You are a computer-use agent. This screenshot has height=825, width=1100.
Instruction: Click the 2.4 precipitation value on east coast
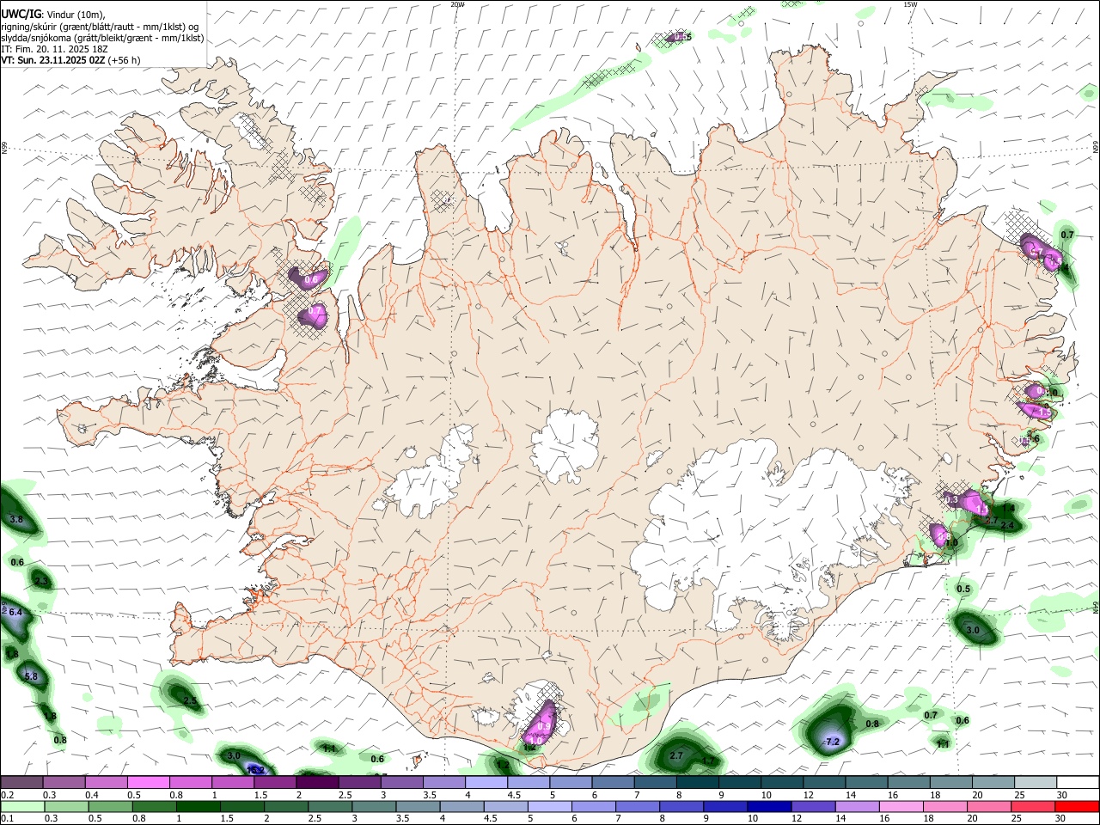click(x=1008, y=525)
